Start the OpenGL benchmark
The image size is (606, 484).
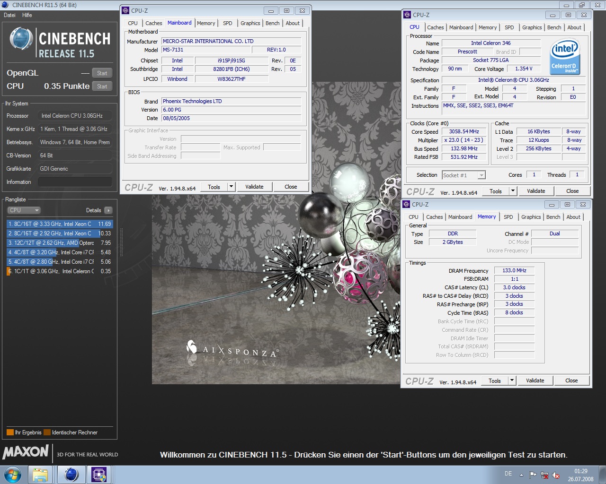(102, 73)
